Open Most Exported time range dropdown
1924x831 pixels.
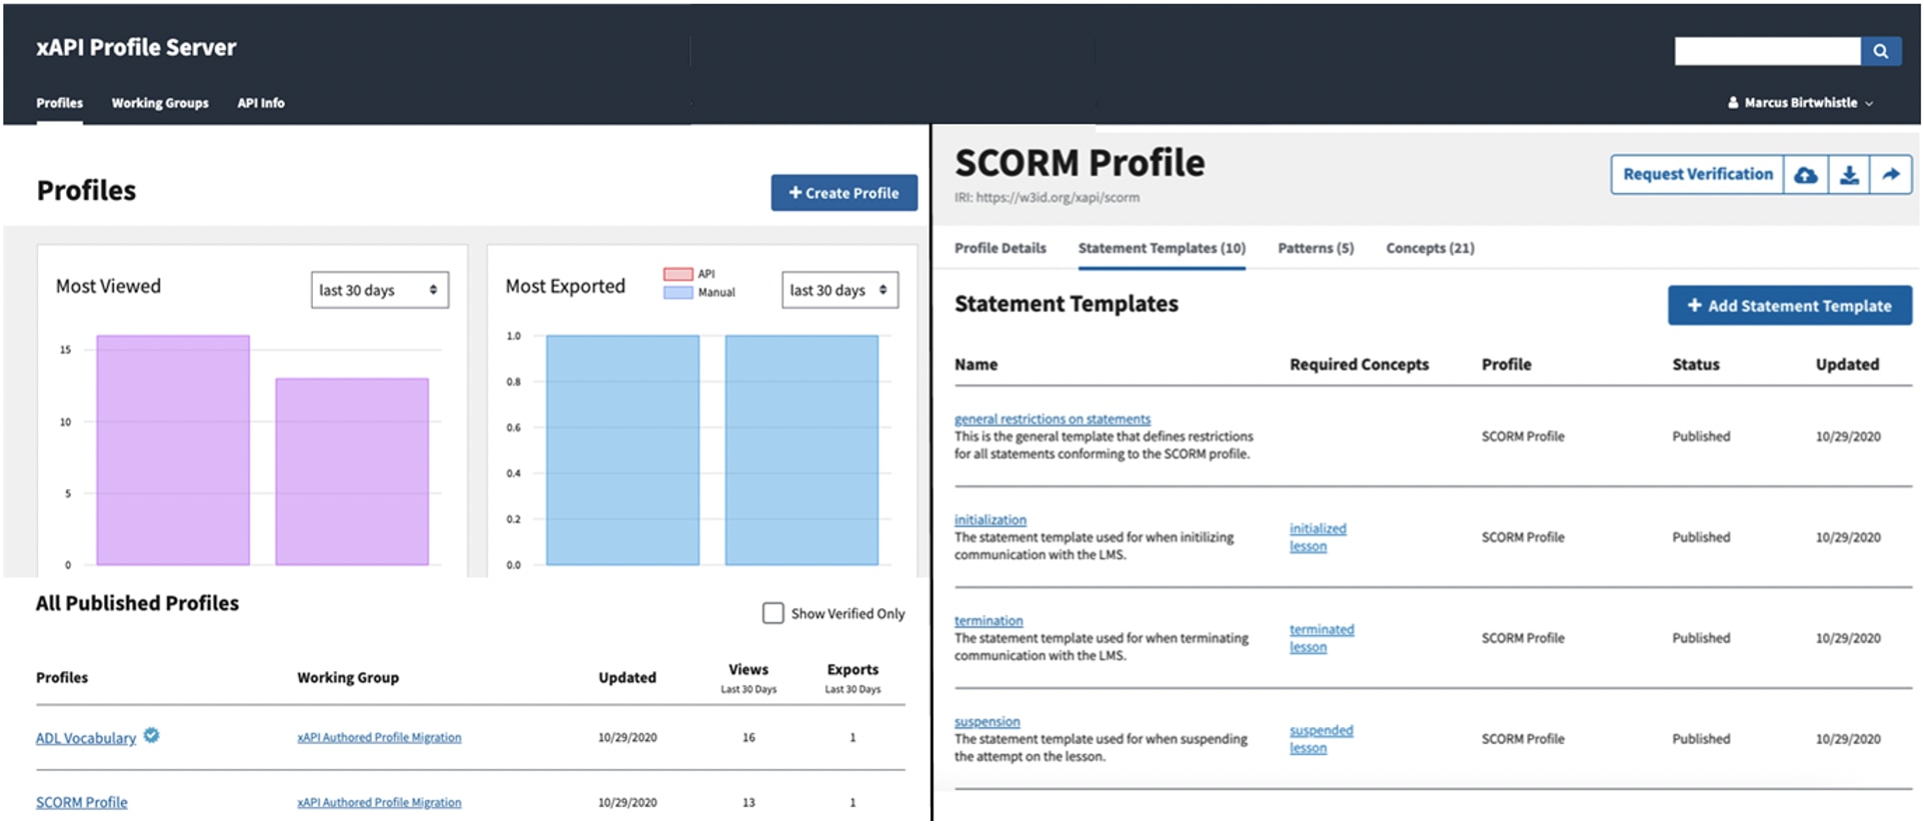click(x=839, y=291)
